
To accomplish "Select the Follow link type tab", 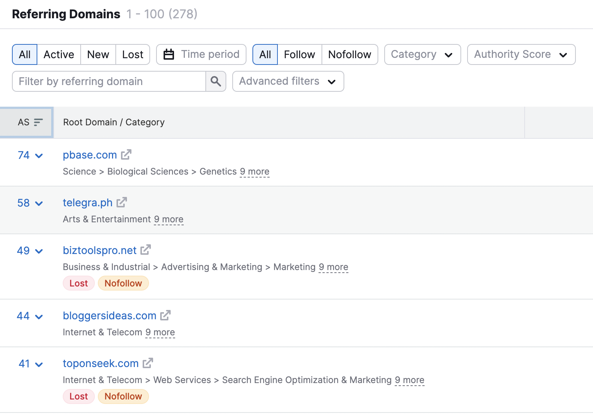I will [299, 54].
